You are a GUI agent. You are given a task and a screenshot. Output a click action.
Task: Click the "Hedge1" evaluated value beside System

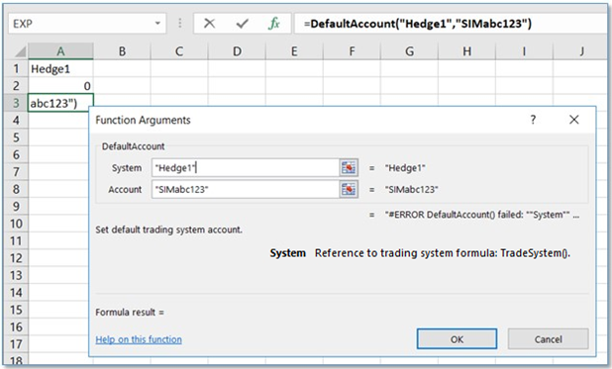coord(405,168)
